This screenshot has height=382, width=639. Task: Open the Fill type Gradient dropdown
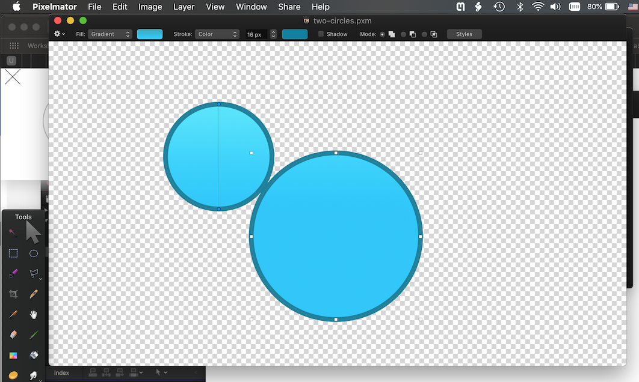[x=110, y=34]
